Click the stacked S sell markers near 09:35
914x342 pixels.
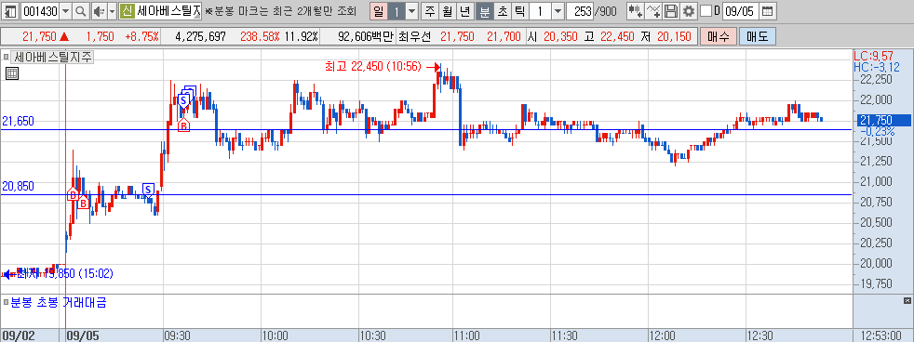click(x=186, y=97)
